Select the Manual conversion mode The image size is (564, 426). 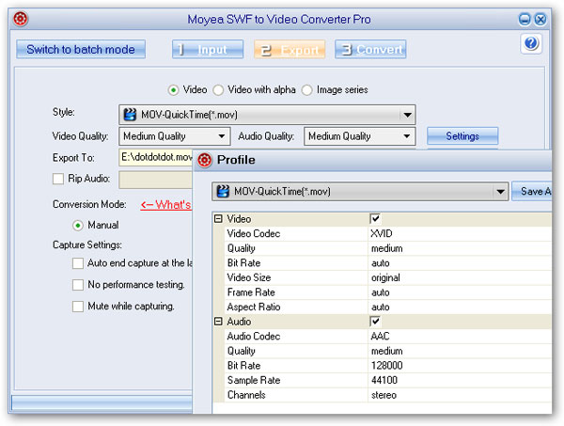click(x=78, y=226)
